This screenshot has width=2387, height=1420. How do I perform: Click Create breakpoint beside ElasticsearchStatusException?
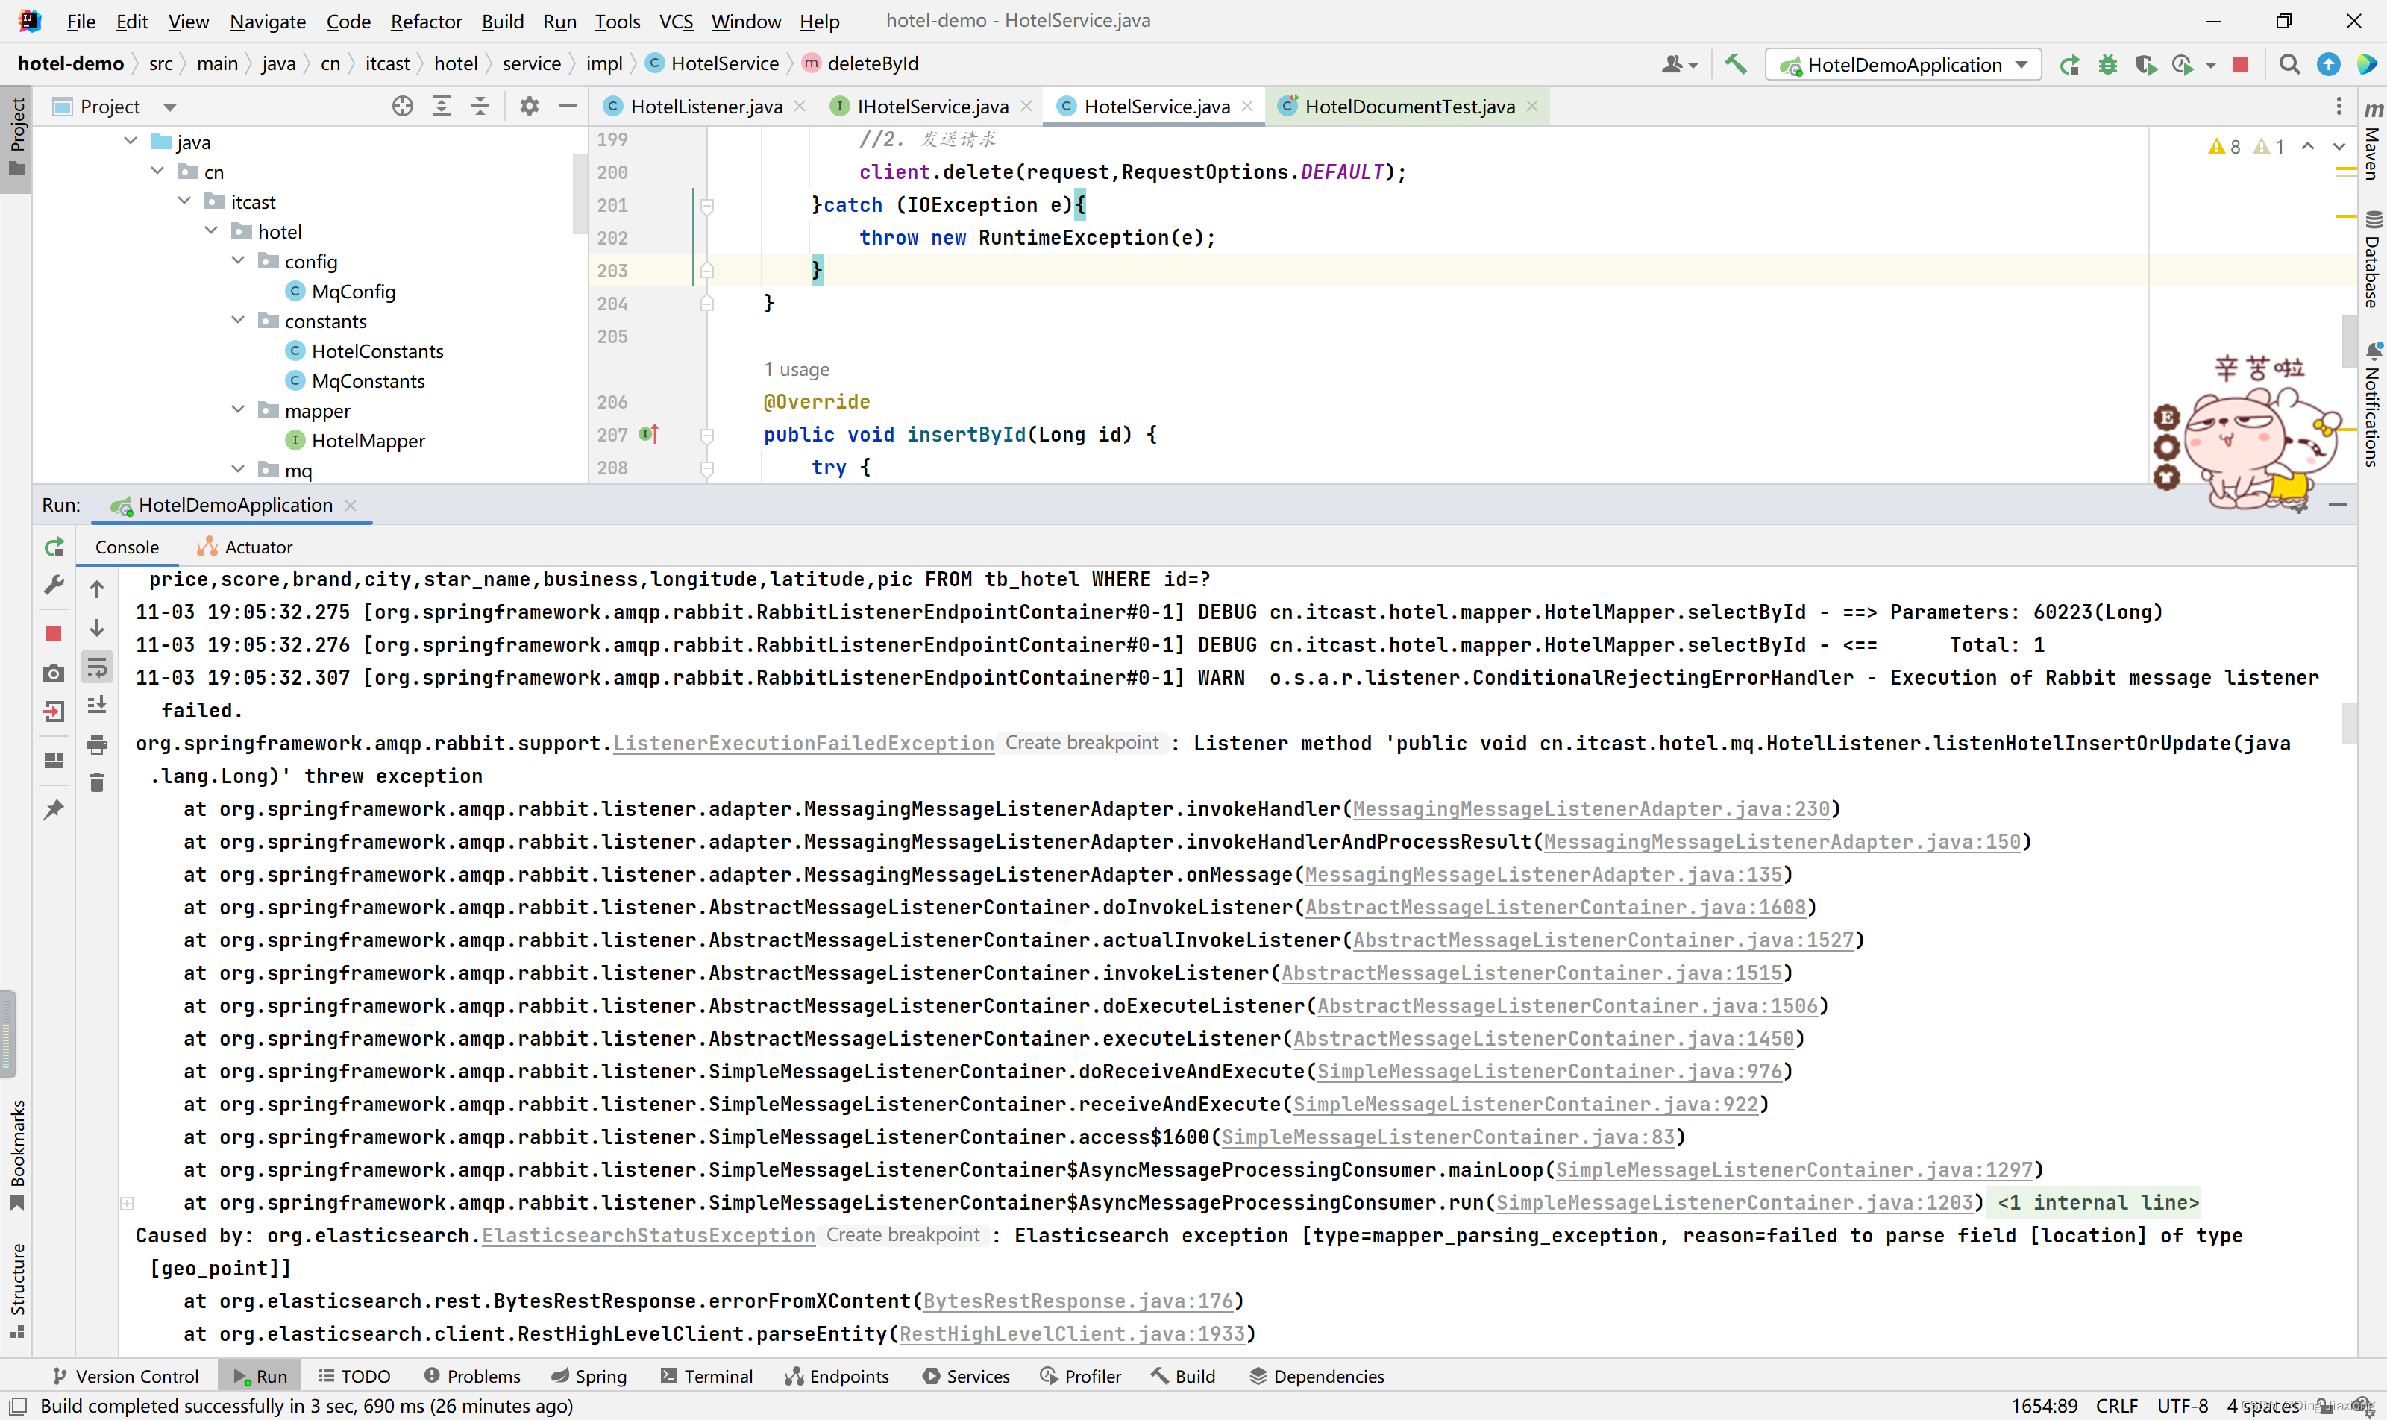(x=903, y=1234)
